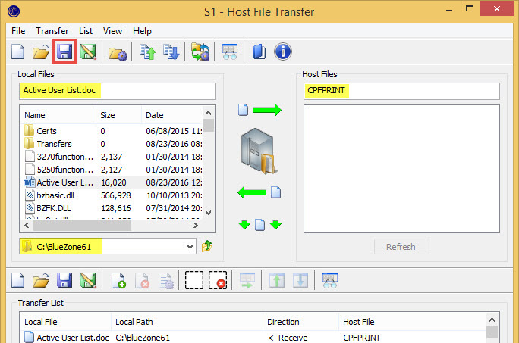The width and height of the screenshot is (519, 343).
Task: Click the Local File column header
Action: coord(65,322)
